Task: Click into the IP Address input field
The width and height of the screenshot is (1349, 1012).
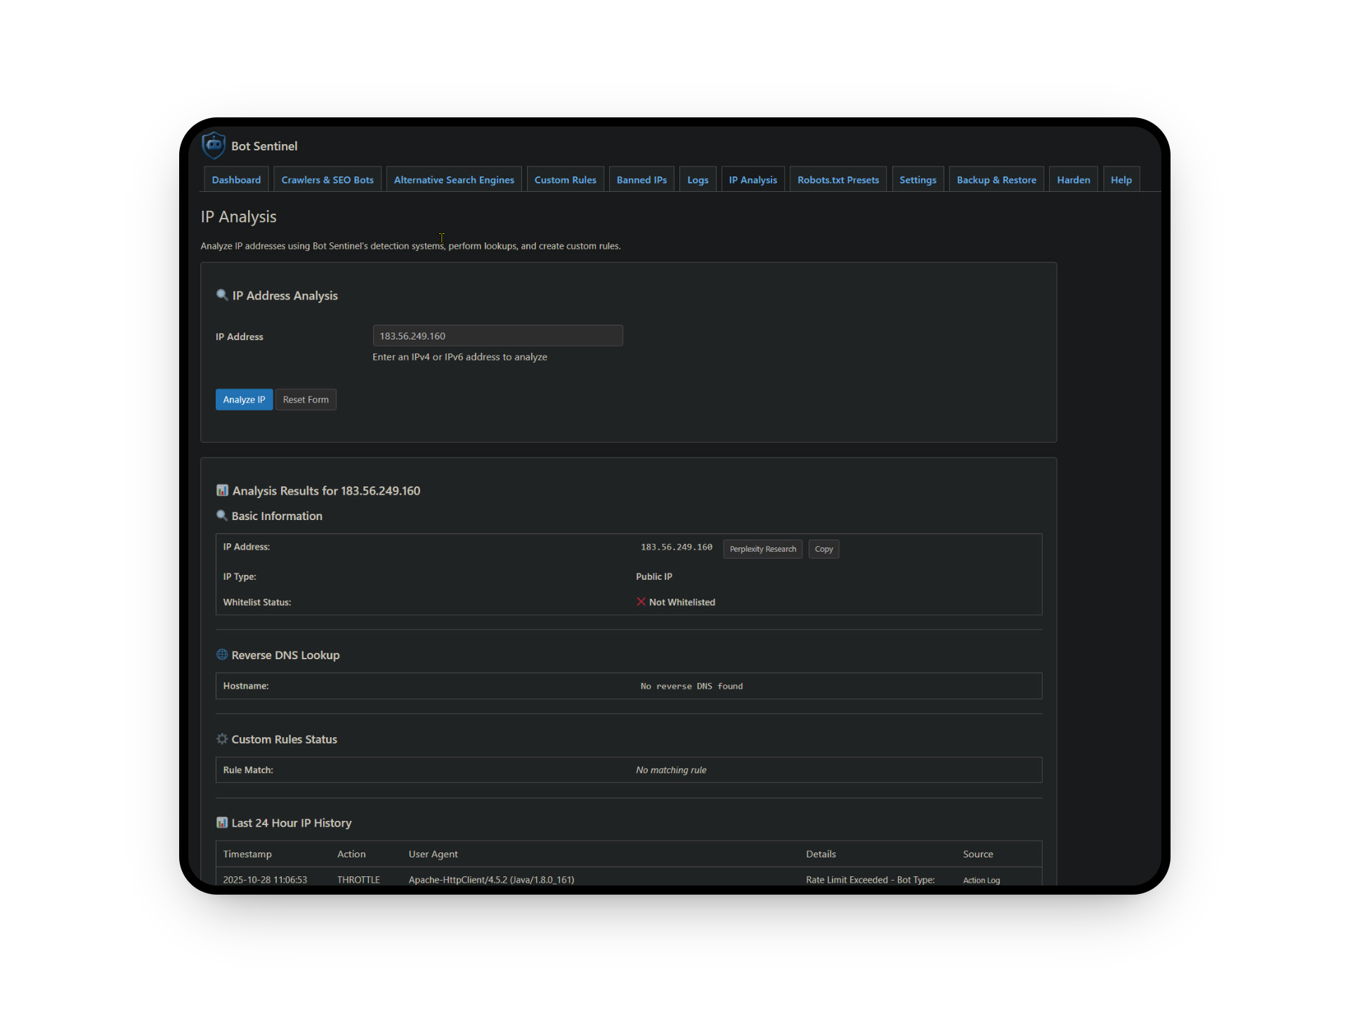Action: pyautogui.click(x=497, y=336)
